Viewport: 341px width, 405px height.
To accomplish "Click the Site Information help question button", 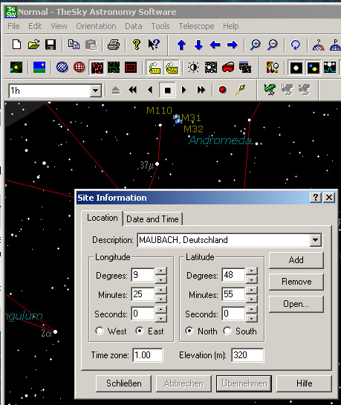I will pos(316,198).
